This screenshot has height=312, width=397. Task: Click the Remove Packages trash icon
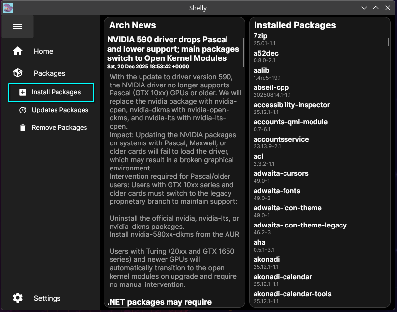(23, 128)
